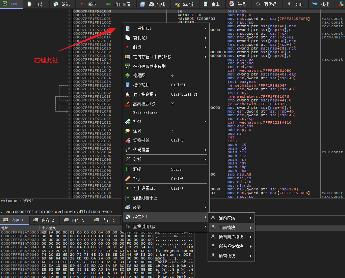Open the 内存 4 dump tab
The image size is (345, 278).
click(105, 220)
